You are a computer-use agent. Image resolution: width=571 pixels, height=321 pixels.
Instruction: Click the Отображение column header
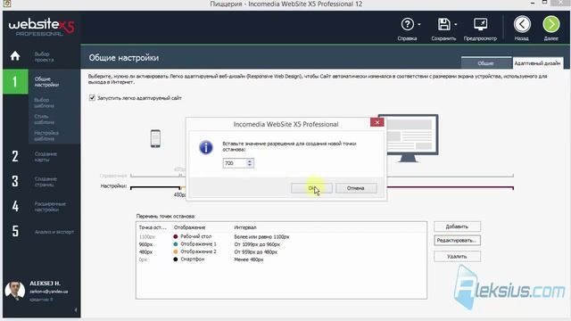189,227
